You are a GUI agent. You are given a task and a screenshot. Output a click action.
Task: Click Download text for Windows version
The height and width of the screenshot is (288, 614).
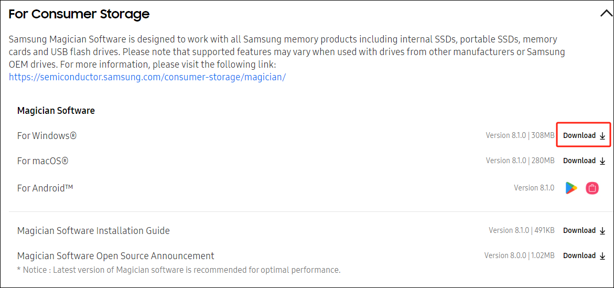(x=579, y=135)
